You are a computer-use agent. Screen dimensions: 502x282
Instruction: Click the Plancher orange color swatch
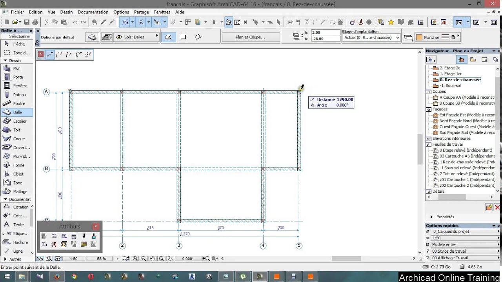click(419, 38)
